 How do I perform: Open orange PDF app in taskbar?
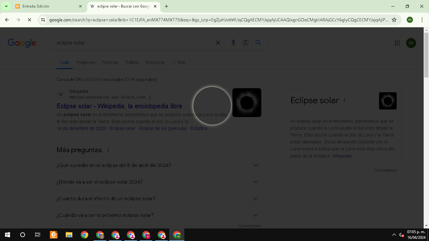(54, 235)
